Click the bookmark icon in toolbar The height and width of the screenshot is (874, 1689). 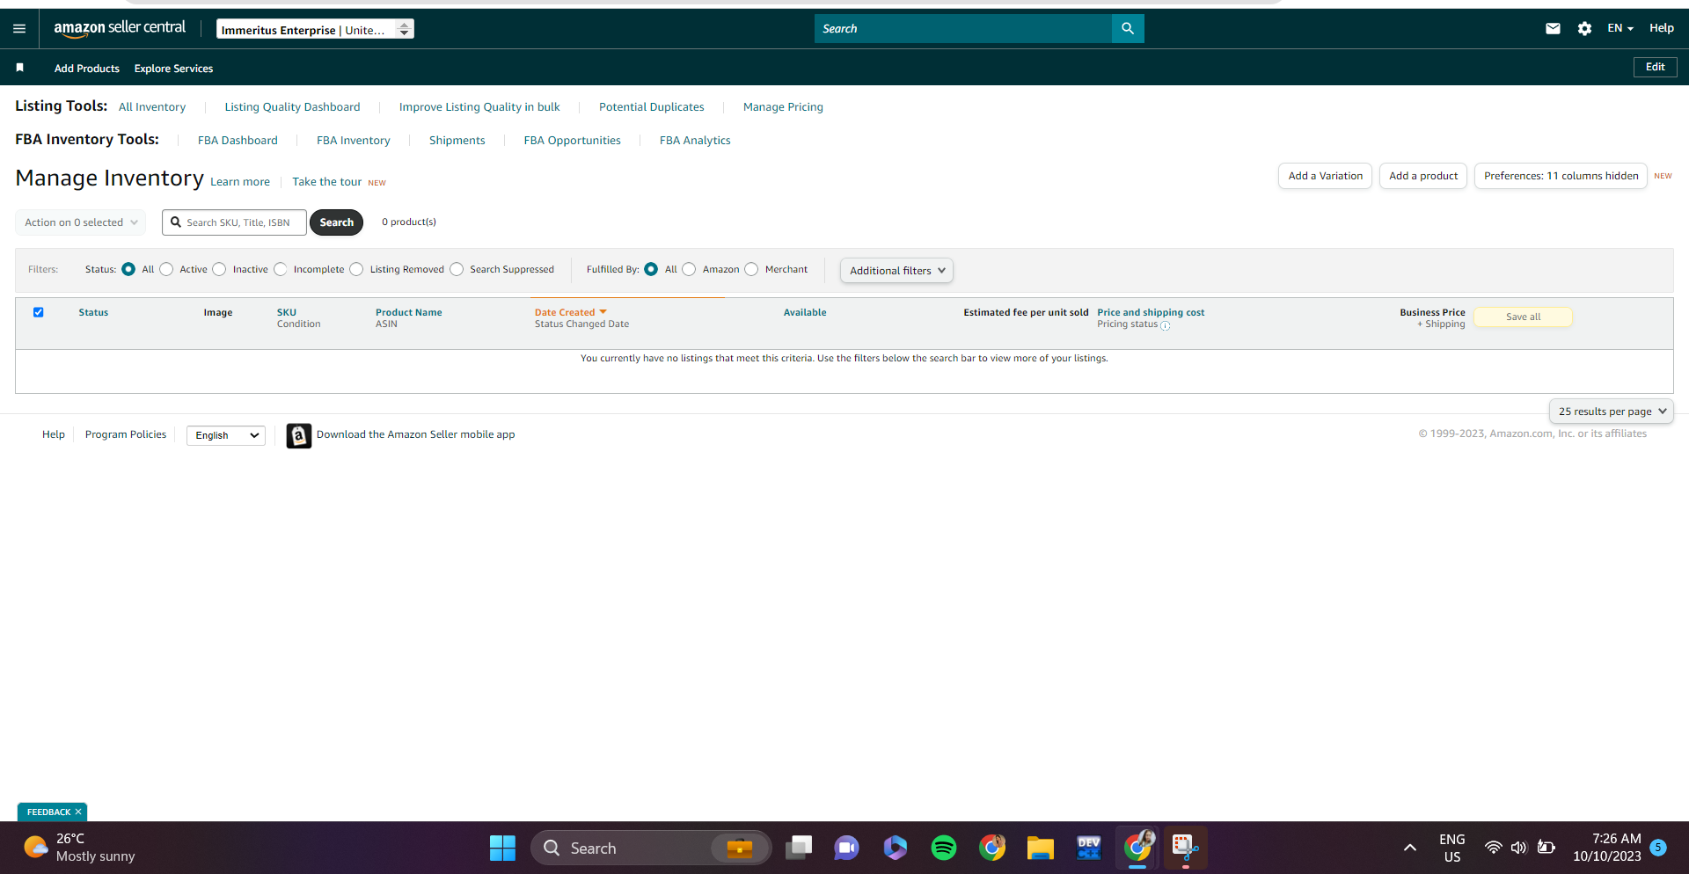(x=20, y=68)
